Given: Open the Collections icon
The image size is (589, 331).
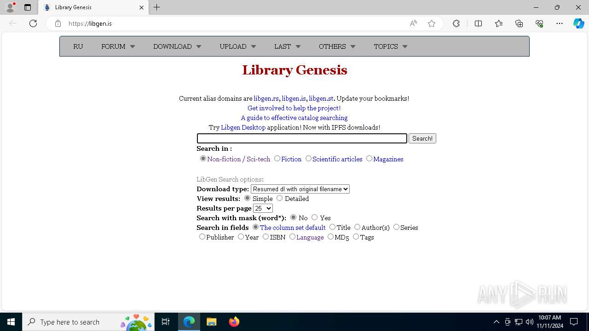Looking at the screenshot, I should (x=519, y=23).
